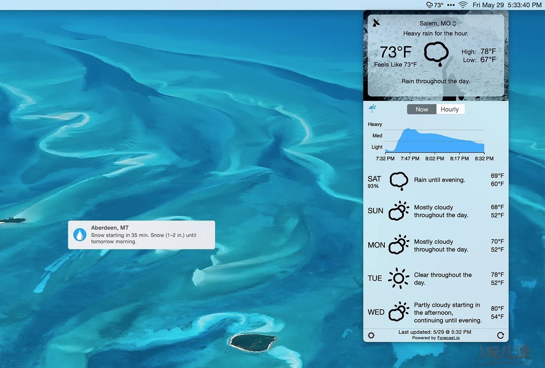Click the date and time in menu bar
The width and height of the screenshot is (545, 368).
[507, 5]
